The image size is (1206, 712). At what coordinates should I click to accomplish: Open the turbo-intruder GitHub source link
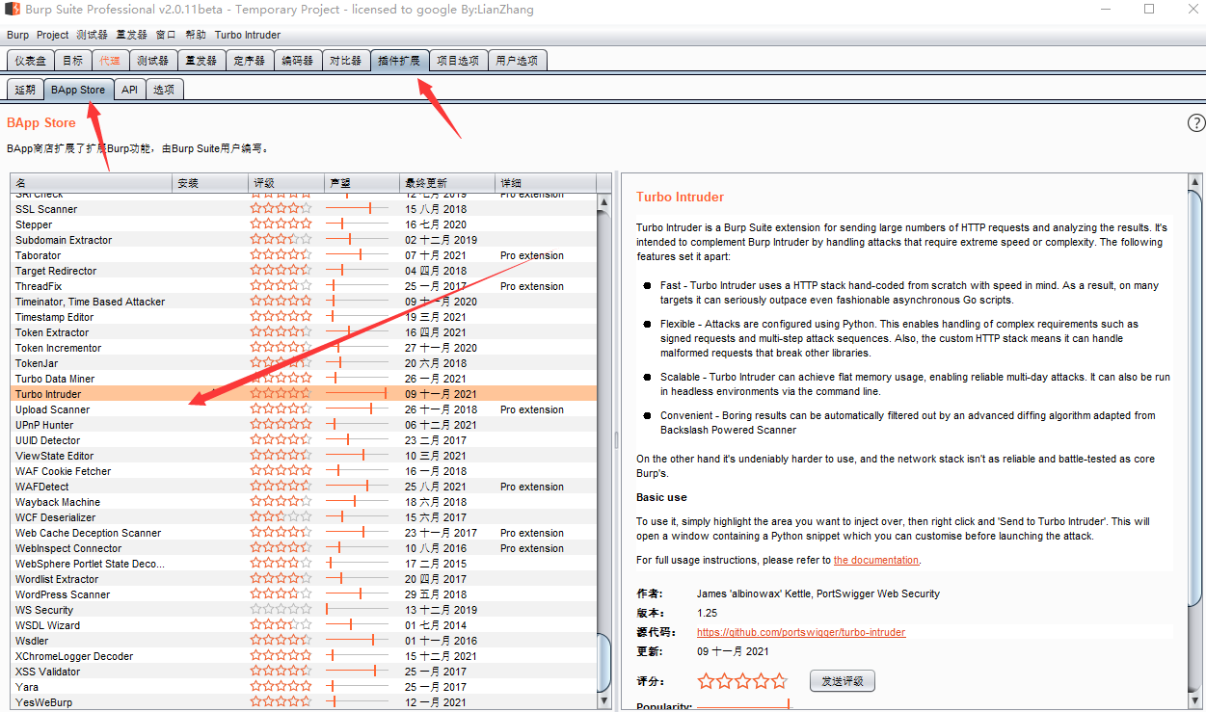click(801, 633)
